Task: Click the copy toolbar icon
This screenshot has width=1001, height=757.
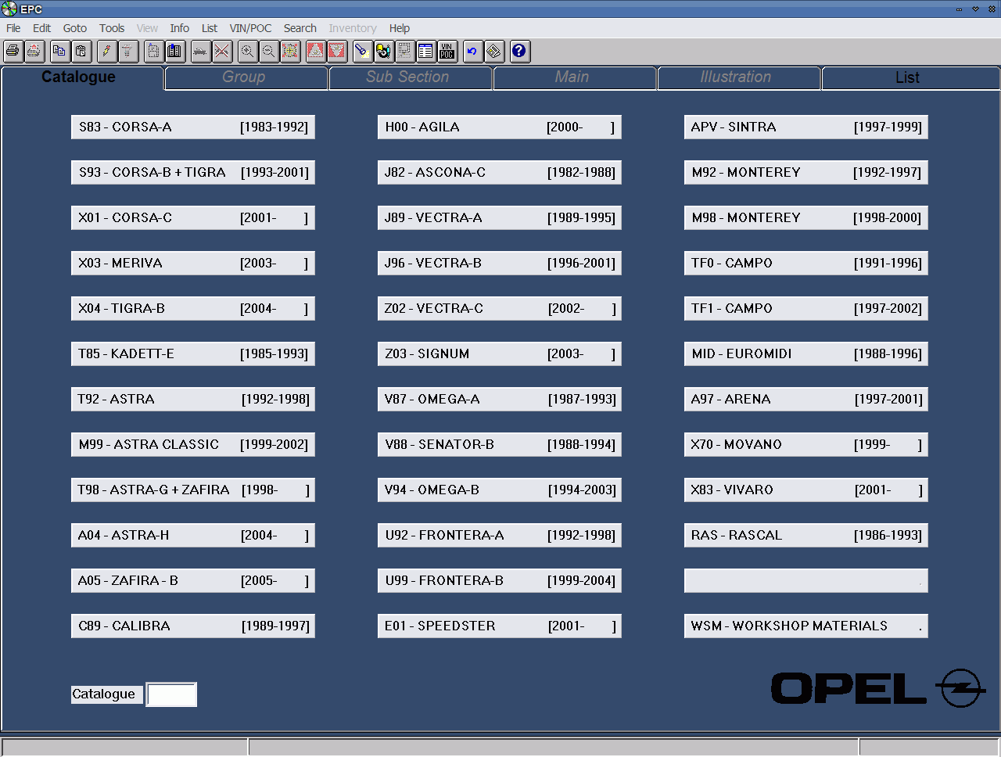Action: [x=59, y=52]
